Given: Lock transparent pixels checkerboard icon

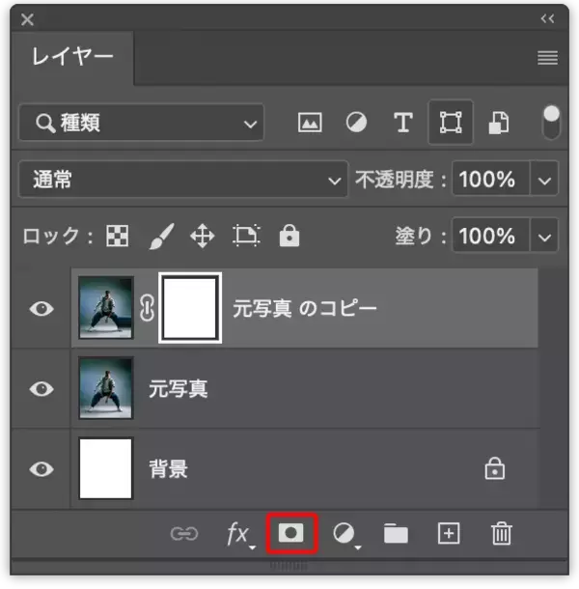Looking at the screenshot, I should tap(118, 236).
